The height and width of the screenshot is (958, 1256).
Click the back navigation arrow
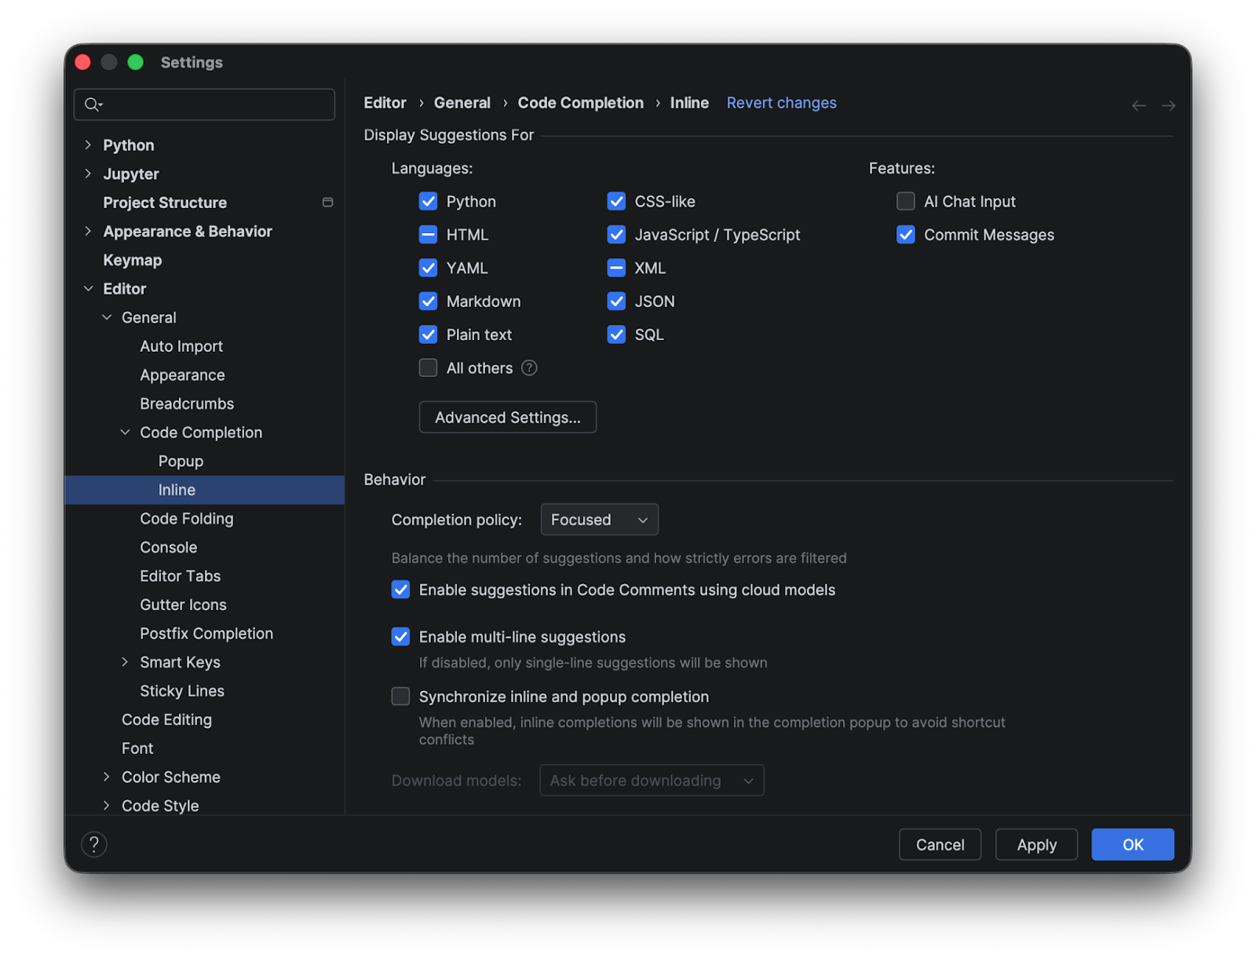(1138, 105)
